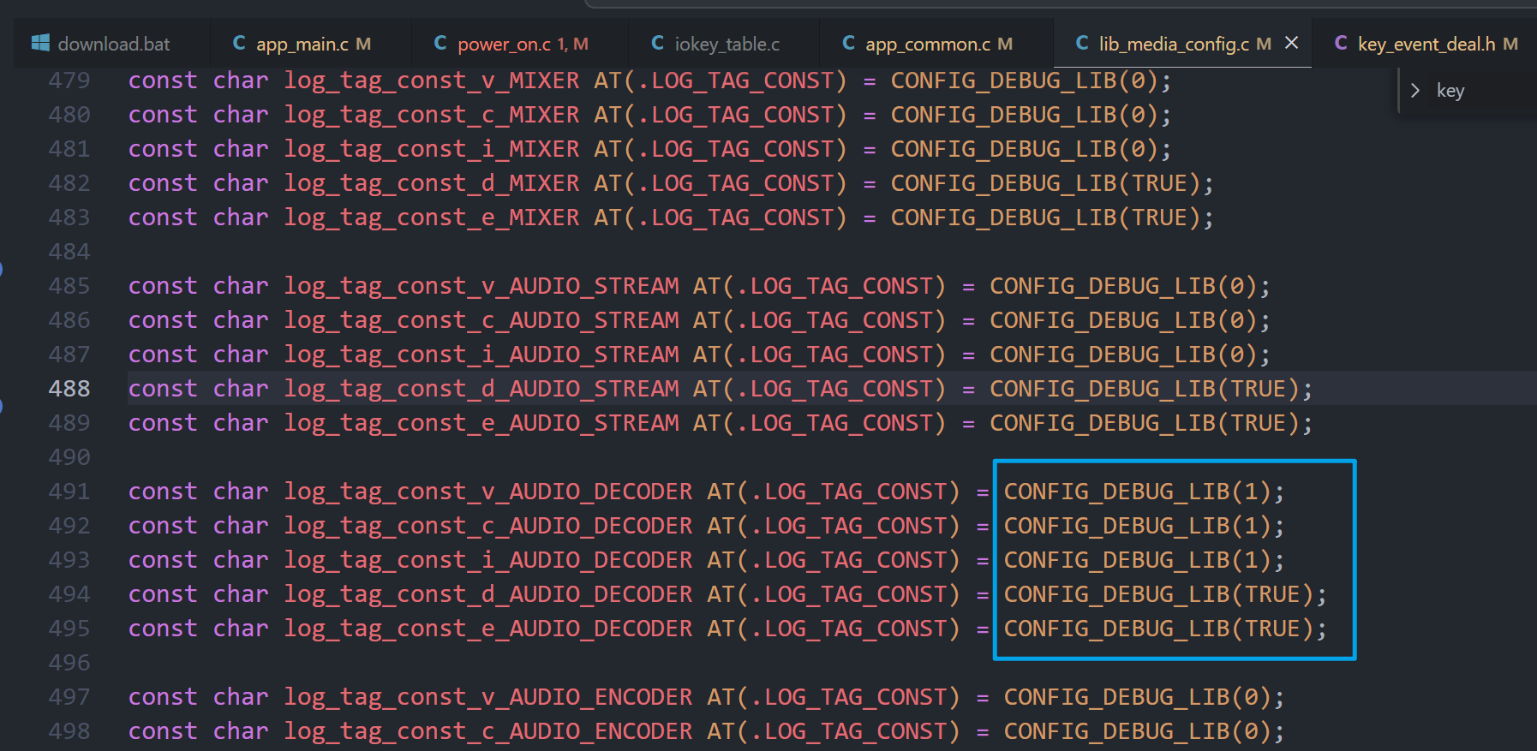
Task: Click line number 488 in the gutter
Action: [x=69, y=389]
